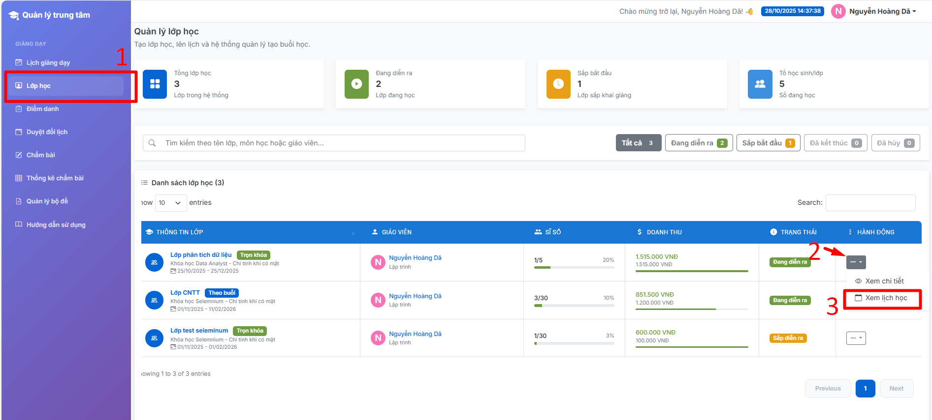Open action dropdown for Lớp test seleminum
Viewport: 932px width, 420px height.
point(856,338)
